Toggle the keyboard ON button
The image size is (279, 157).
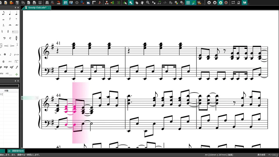(x=199, y=3)
